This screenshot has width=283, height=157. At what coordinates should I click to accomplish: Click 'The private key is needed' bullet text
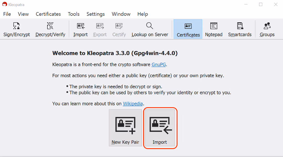(116, 87)
